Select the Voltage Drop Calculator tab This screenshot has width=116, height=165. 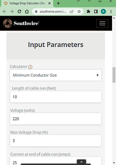click(x=27, y=3)
